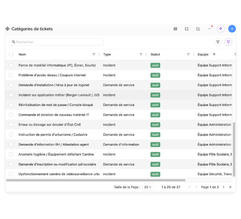
Task: Click the purple filter funnel icon
Action: tap(228, 42)
